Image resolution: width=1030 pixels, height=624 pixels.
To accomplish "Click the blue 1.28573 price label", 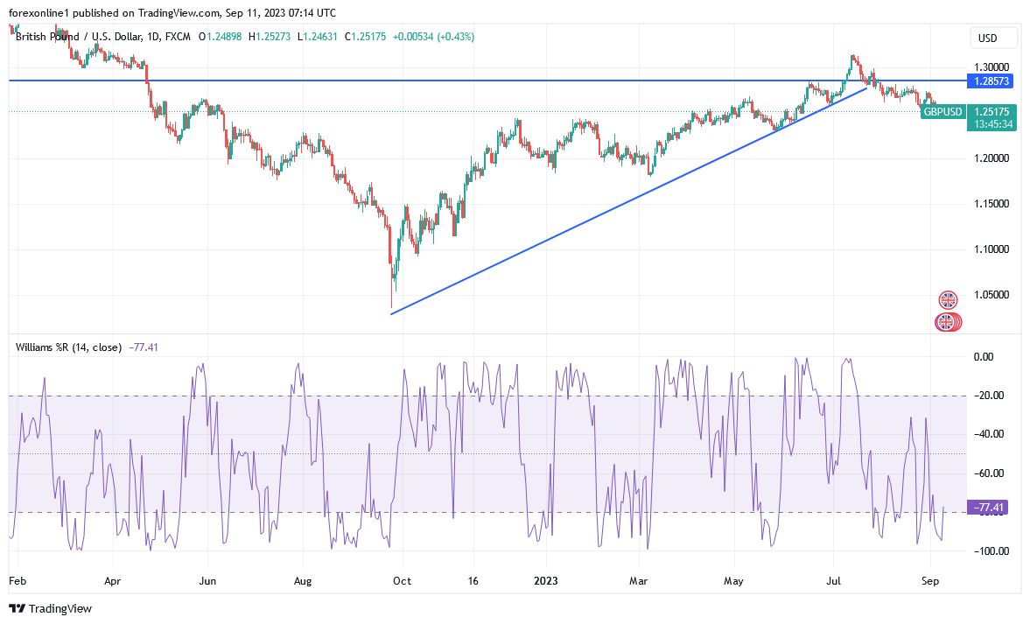I will tap(991, 81).
